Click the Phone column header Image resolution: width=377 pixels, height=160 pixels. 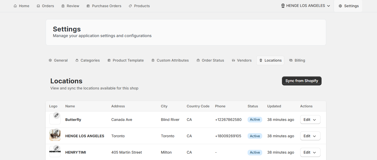pyautogui.click(x=220, y=106)
